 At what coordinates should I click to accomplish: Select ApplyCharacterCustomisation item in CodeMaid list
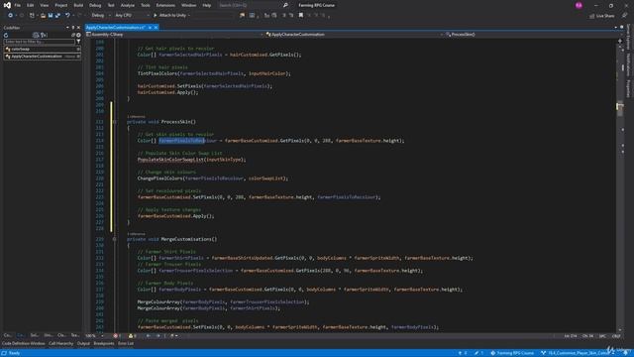click(x=42, y=57)
